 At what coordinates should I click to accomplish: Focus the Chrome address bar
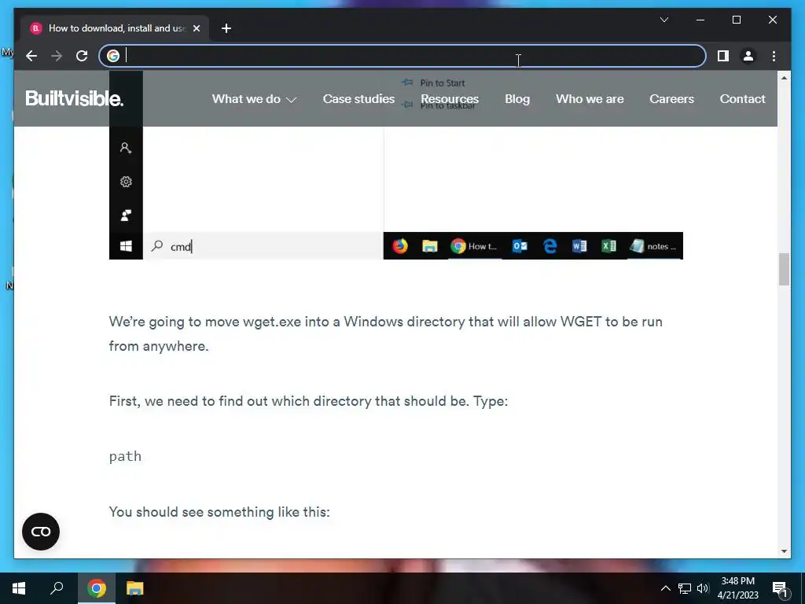tap(402, 56)
